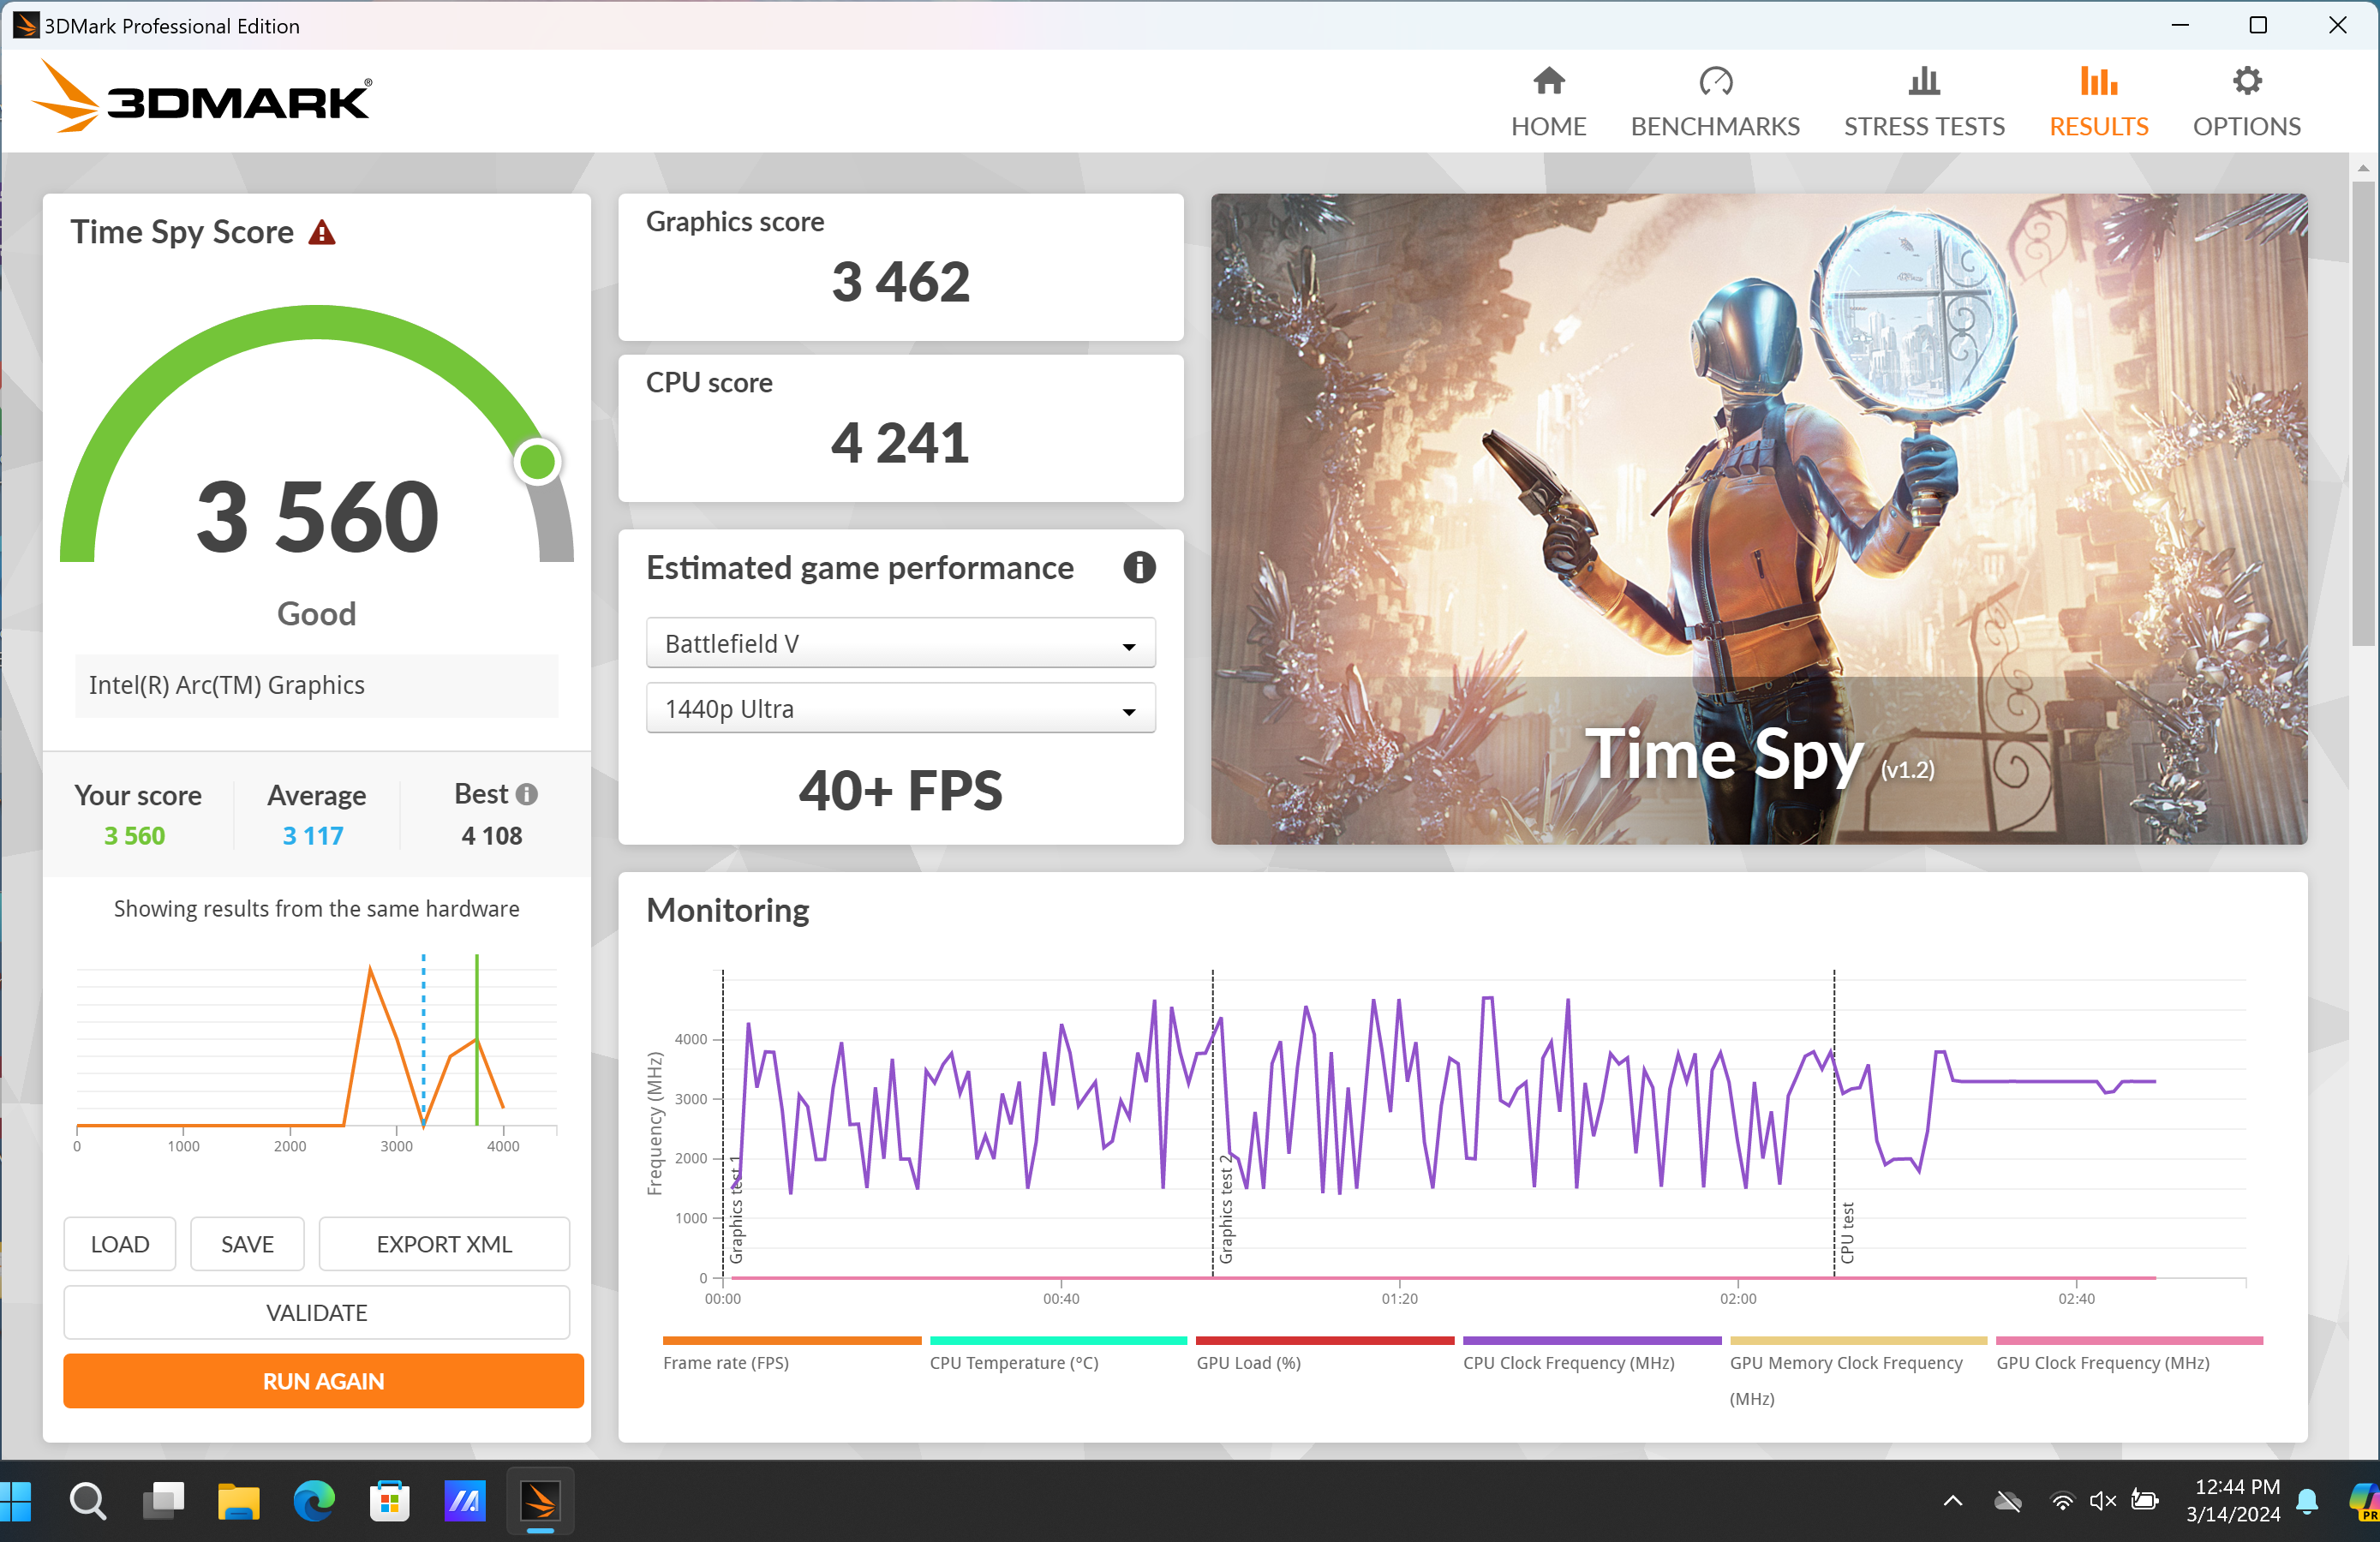Click the Average score value 3 117
The height and width of the screenshot is (1542, 2380).
pyautogui.click(x=313, y=836)
